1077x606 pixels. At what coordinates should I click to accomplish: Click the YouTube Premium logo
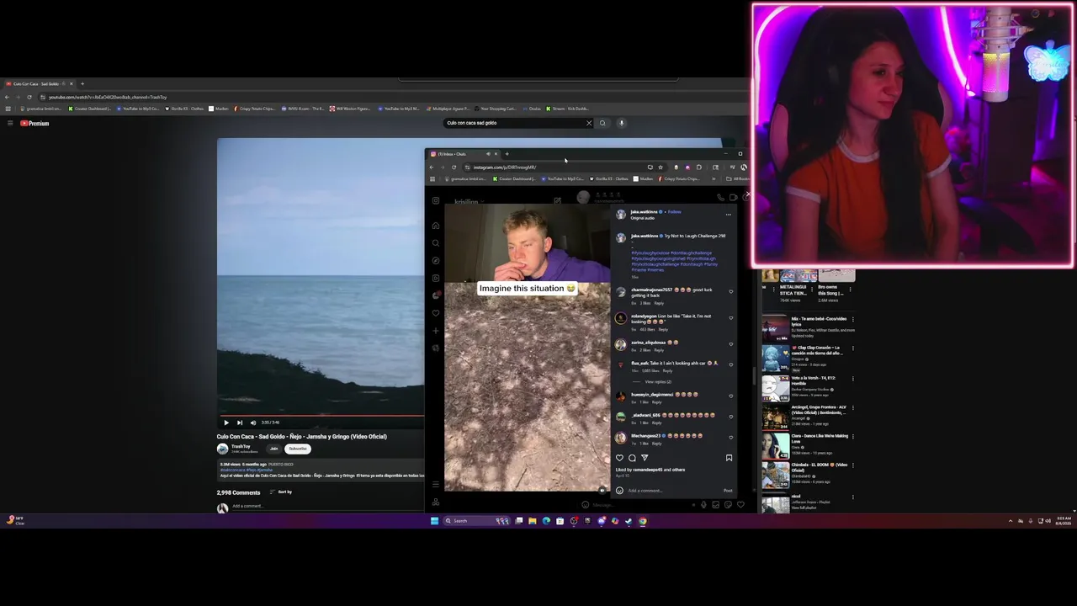[x=34, y=123]
